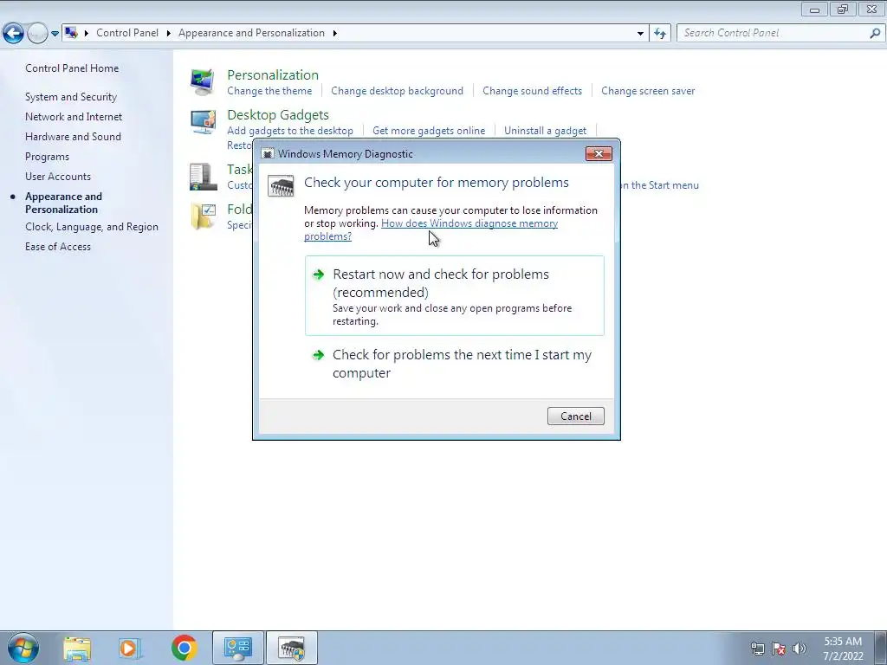Open Control Panel Home
Viewport: 887px width, 665px height.
pos(72,68)
